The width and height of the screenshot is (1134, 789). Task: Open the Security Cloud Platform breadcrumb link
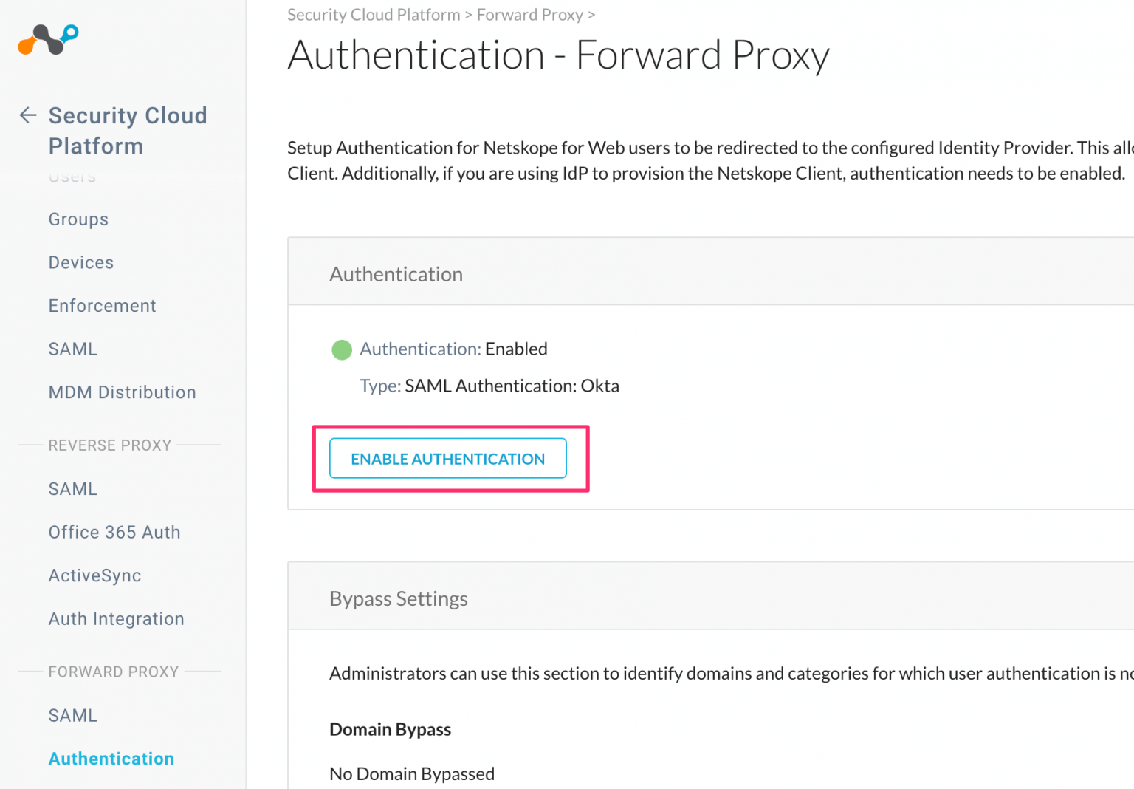pyautogui.click(x=373, y=14)
